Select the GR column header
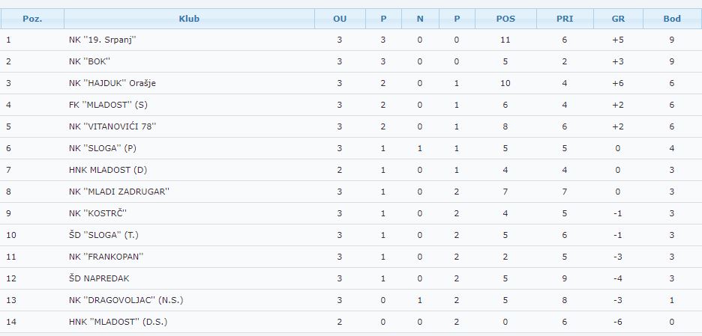702x336 pixels. tap(618, 19)
